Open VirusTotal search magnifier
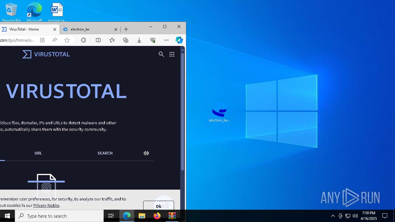This screenshot has width=395, height=222. coord(161,54)
